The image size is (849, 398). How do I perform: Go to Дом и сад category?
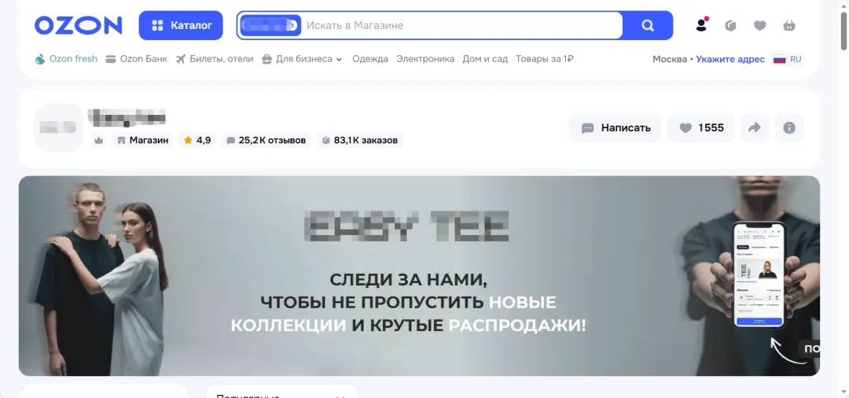pos(485,59)
